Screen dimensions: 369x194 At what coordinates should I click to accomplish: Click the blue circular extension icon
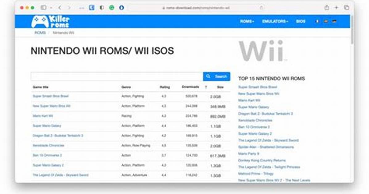click(122, 7)
